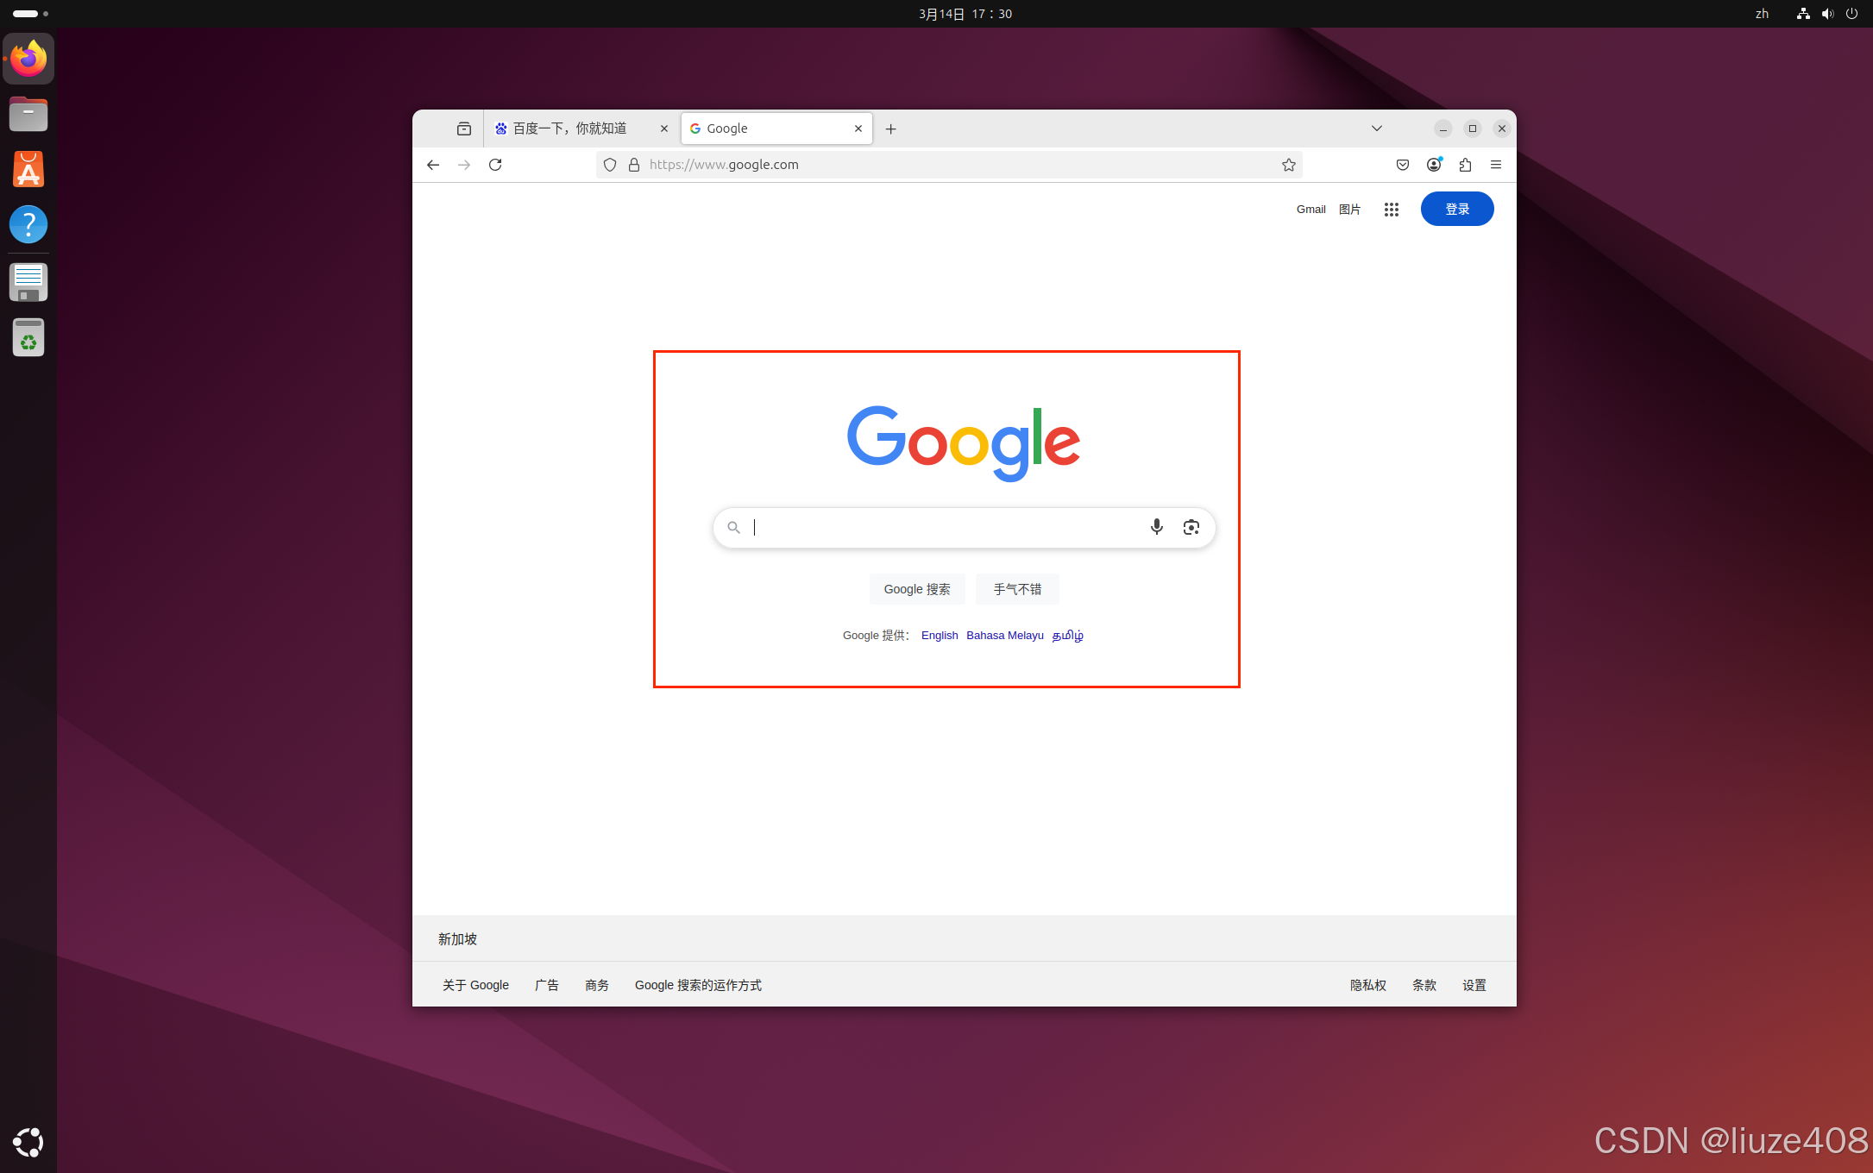Open Firefox hamburger application menu
Image resolution: width=1873 pixels, height=1173 pixels.
1496,165
